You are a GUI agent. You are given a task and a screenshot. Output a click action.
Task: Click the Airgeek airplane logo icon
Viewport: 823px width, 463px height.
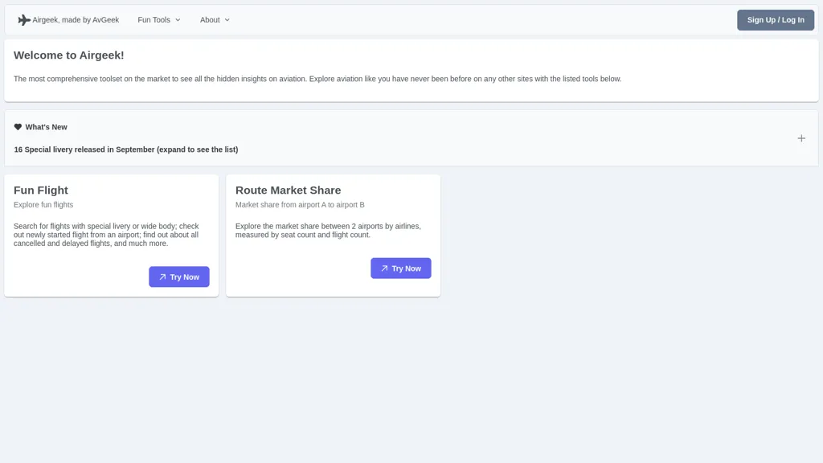[24, 20]
